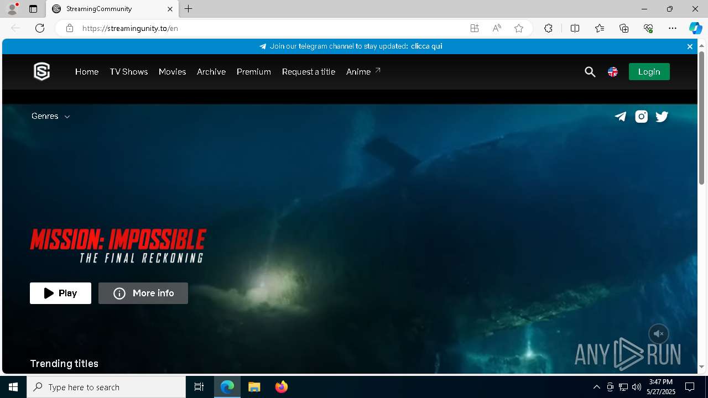Image resolution: width=708 pixels, height=398 pixels.
Task: Open More info for the featured movie
Action: (143, 293)
